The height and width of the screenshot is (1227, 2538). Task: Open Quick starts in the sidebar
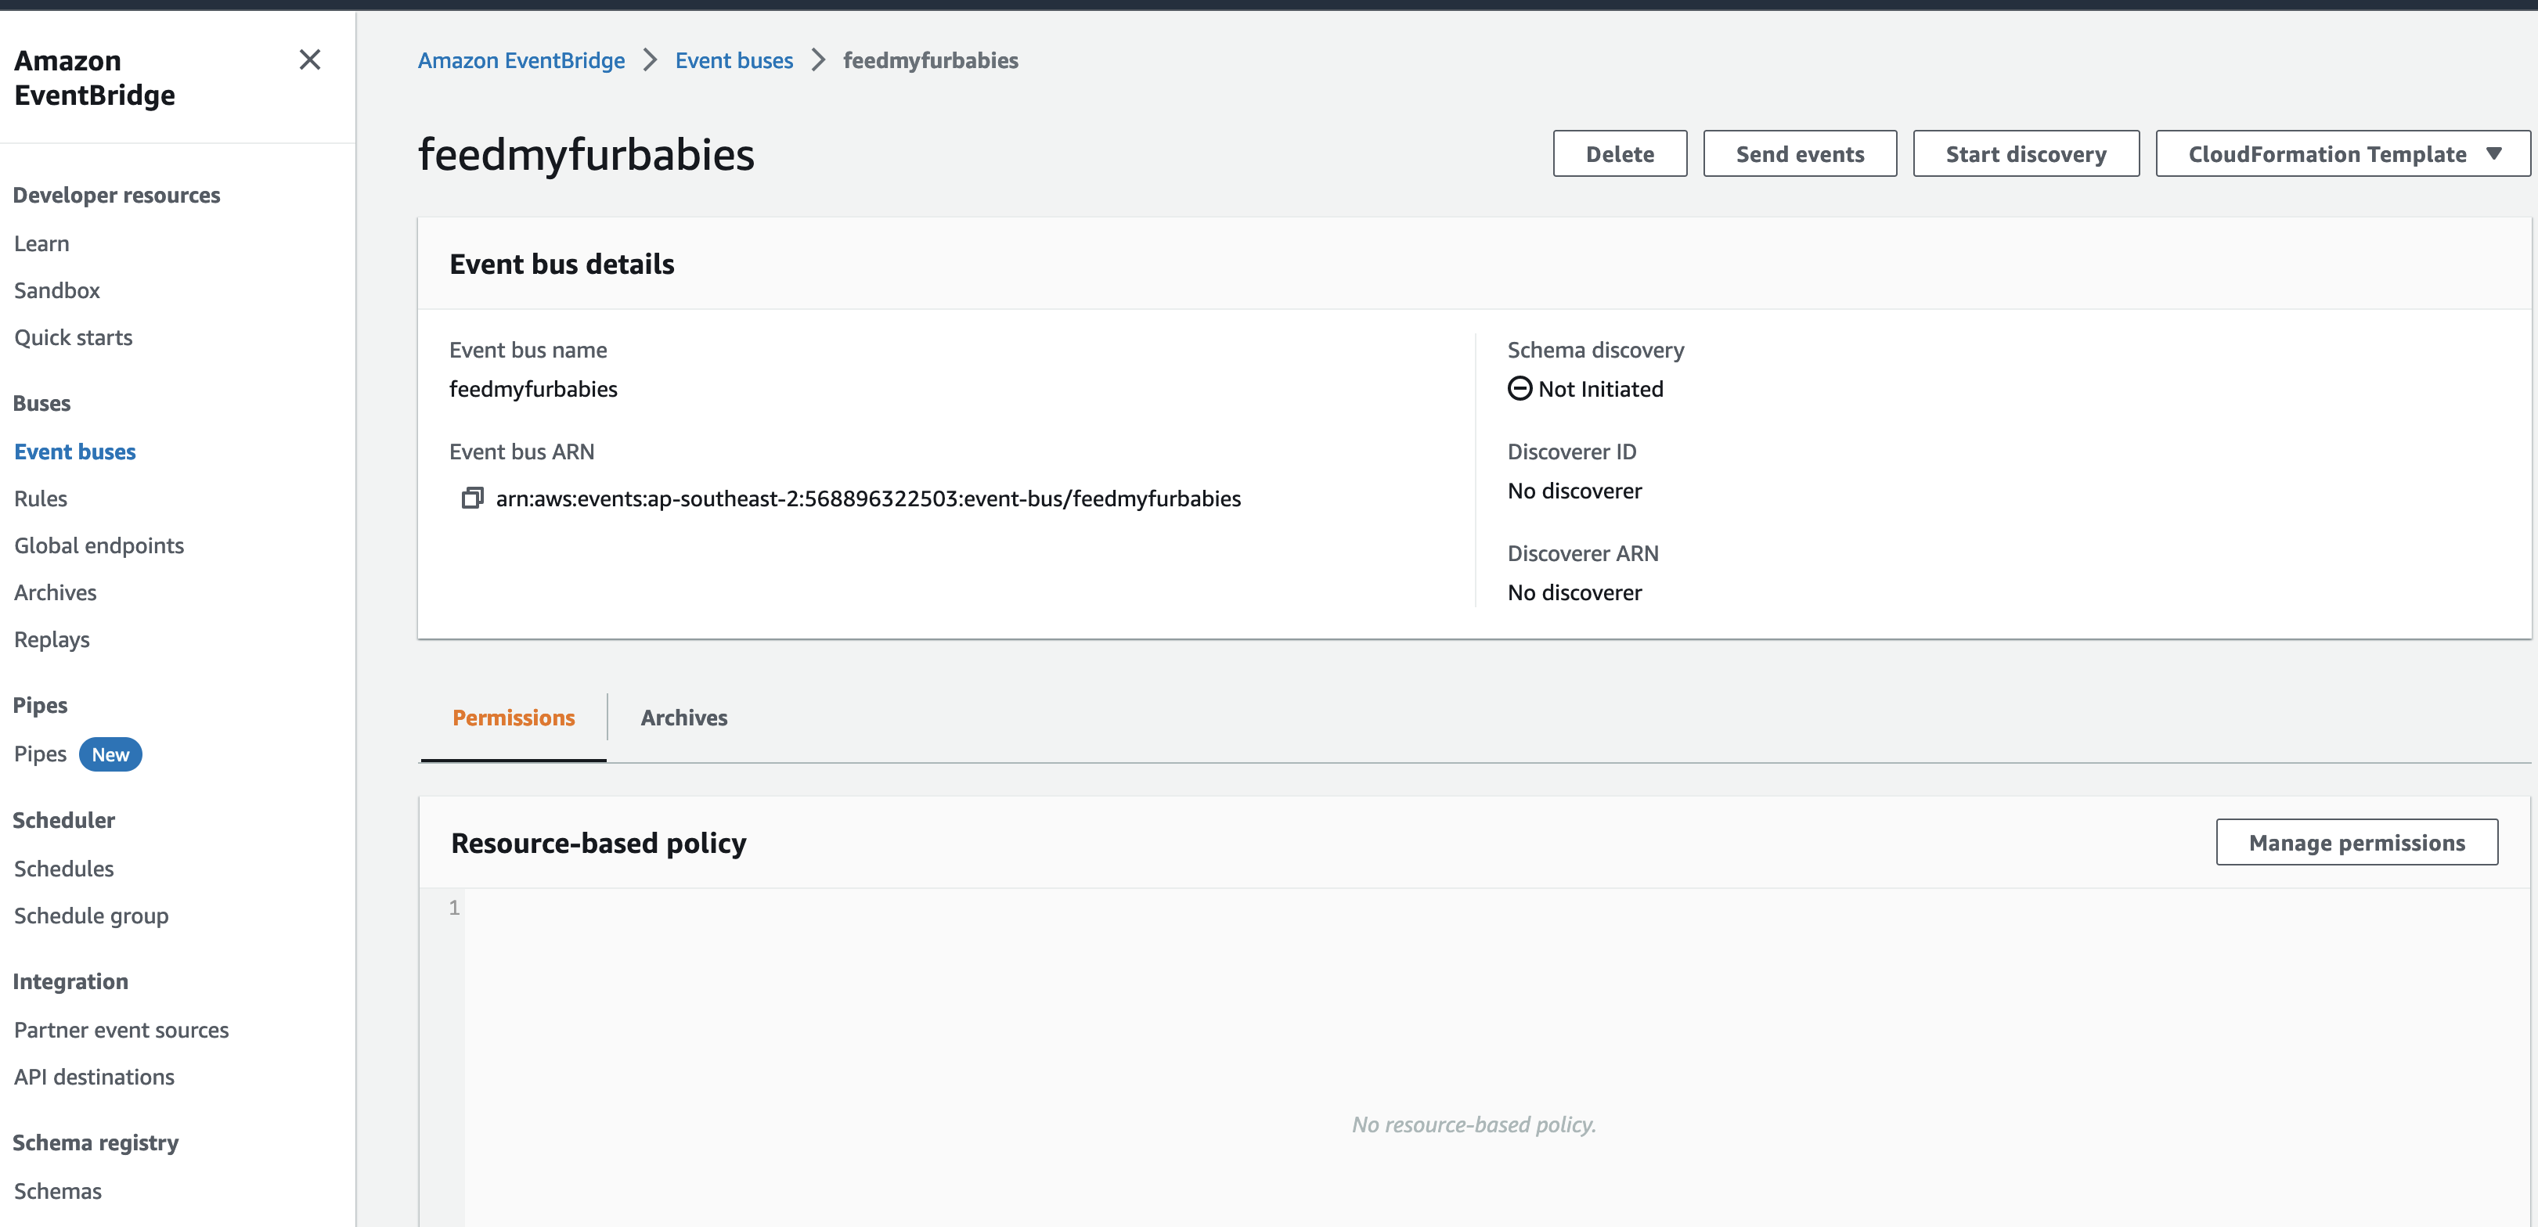[x=73, y=338]
